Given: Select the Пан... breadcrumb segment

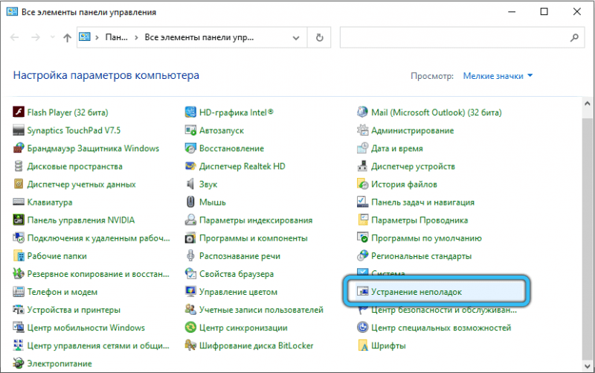Looking at the screenshot, I should point(116,37).
